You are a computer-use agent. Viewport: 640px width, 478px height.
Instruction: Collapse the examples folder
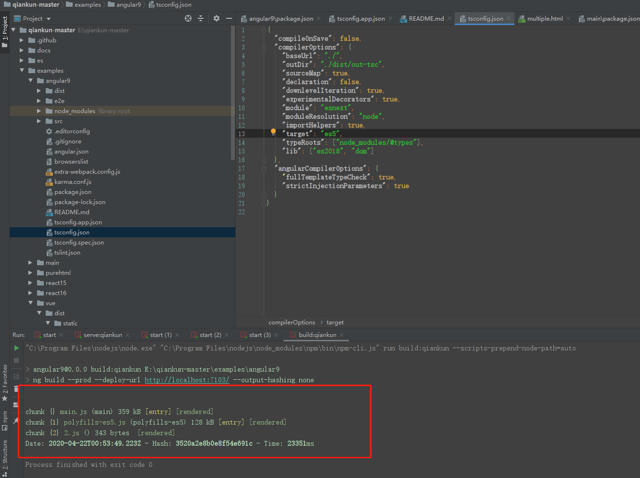click(22, 70)
